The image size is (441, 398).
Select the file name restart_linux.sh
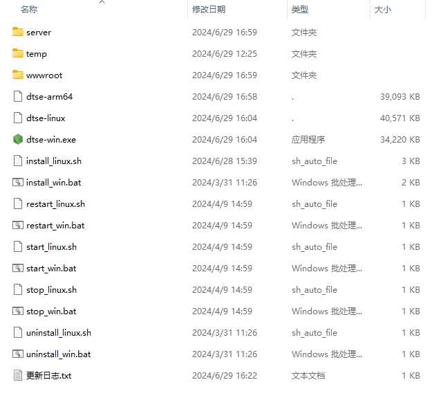[55, 204]
